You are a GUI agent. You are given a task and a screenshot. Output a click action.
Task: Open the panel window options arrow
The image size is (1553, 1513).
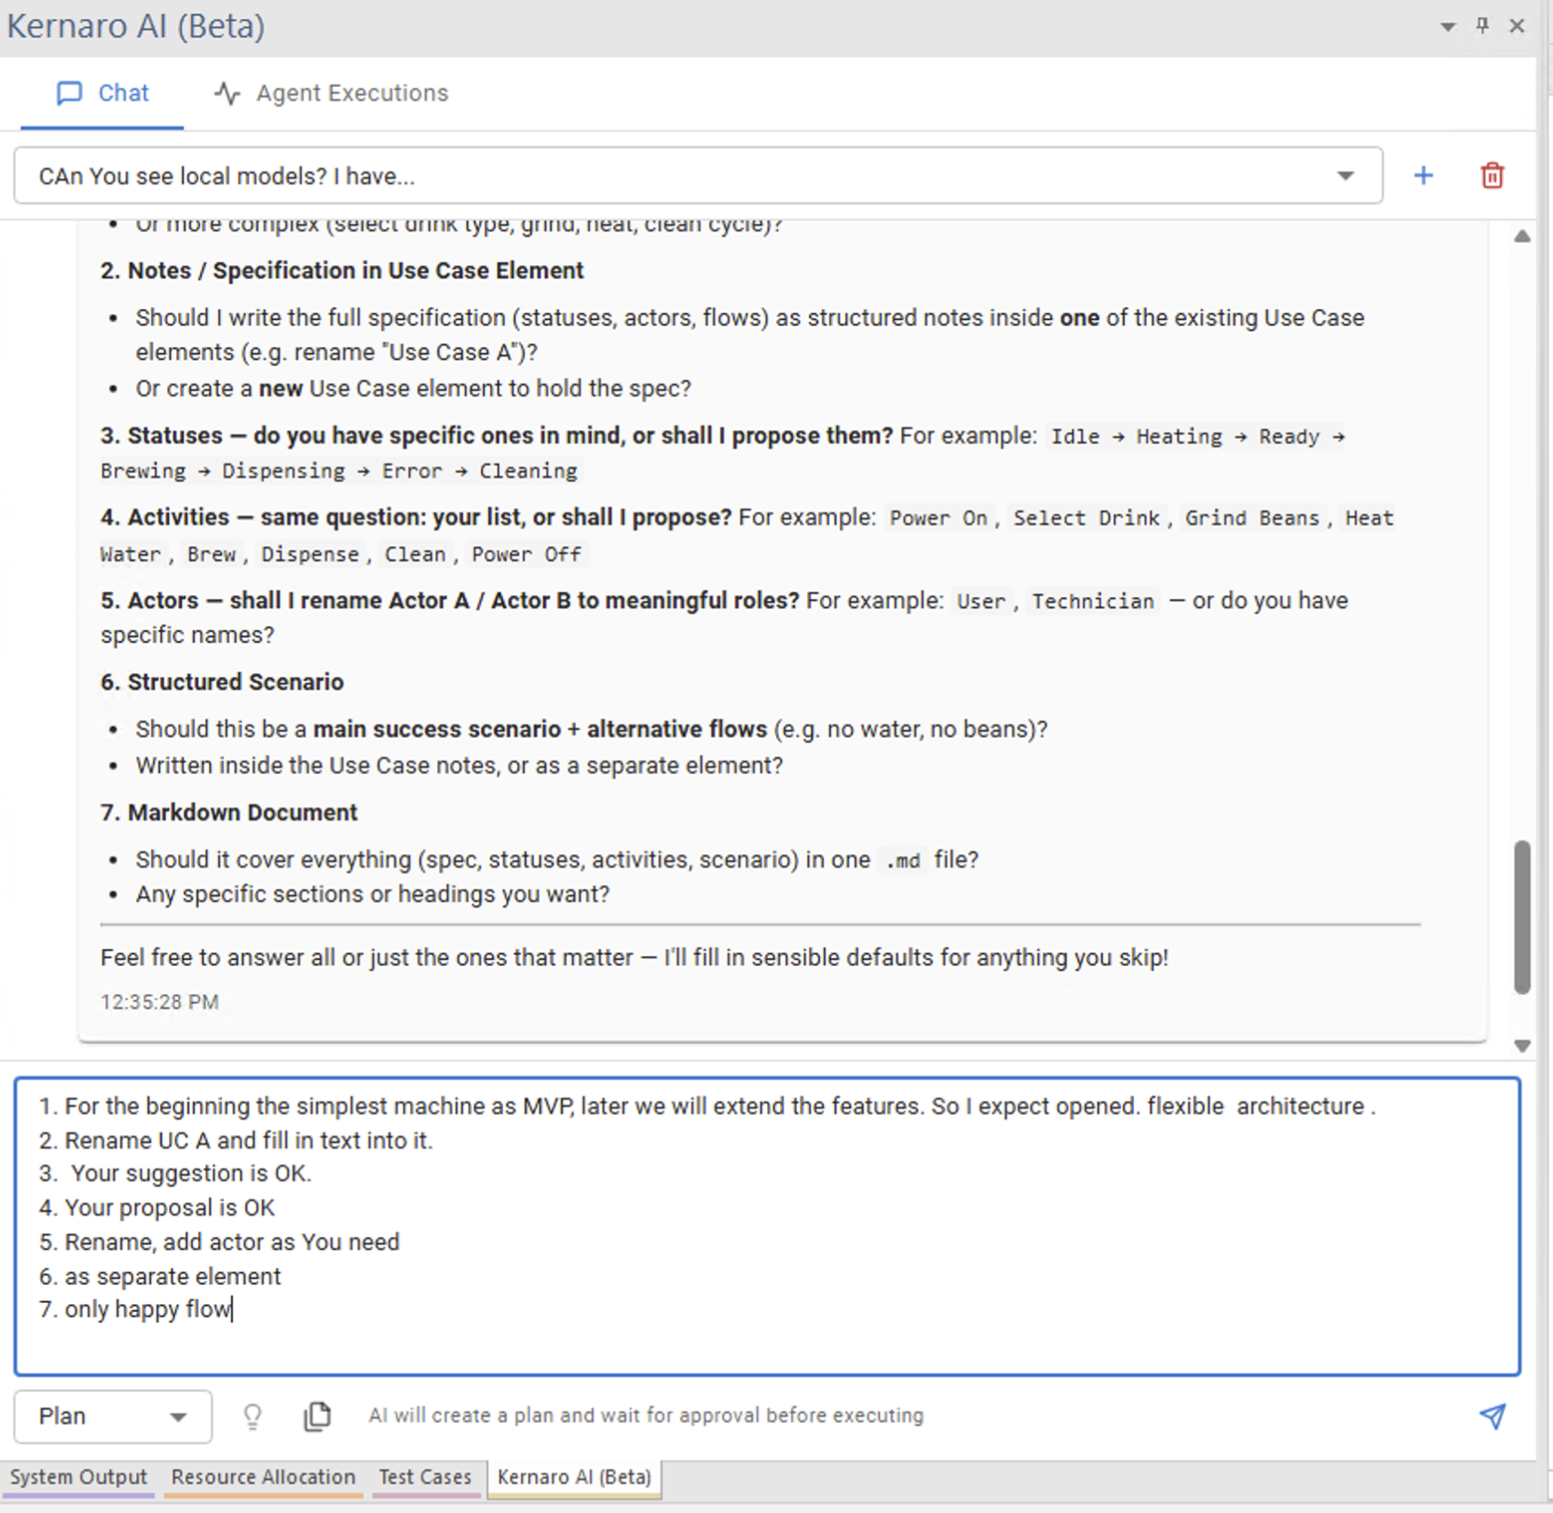1448,26
